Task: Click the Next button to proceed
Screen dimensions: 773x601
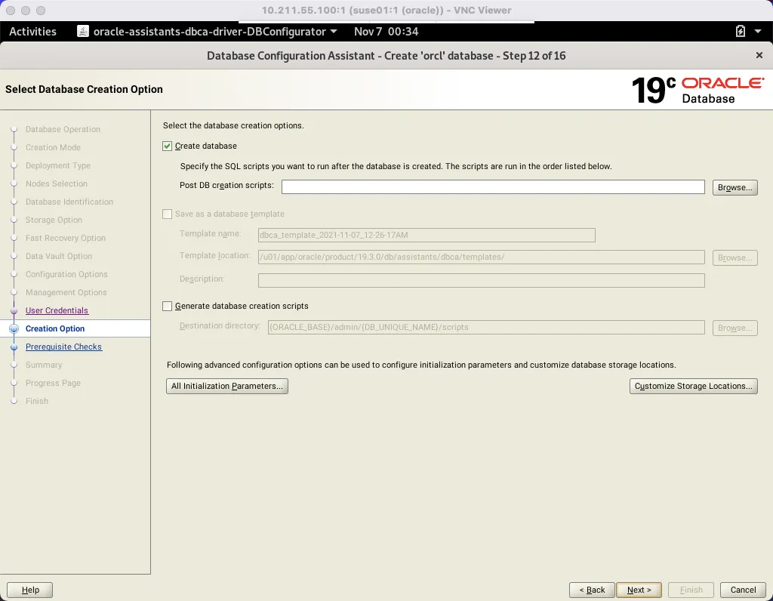Action: [x=639, y=590]
